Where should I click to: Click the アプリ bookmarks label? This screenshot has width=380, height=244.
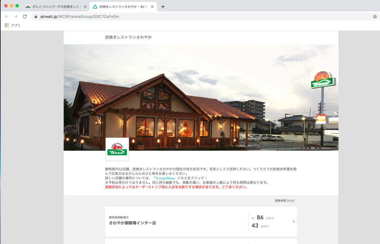[x=16, y=25]
